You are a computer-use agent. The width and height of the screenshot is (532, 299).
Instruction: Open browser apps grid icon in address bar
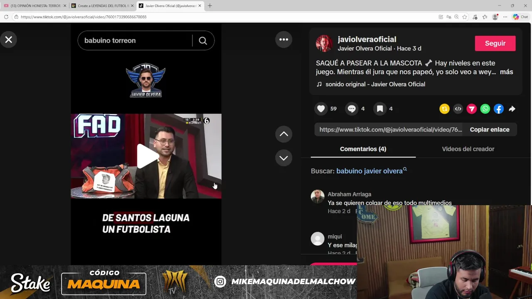[x=441, y=17]
